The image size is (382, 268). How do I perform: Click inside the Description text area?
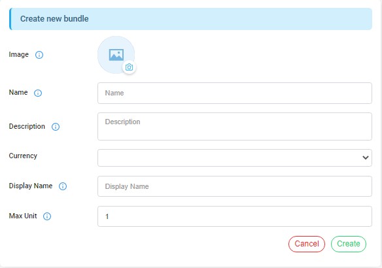(235, 126)
